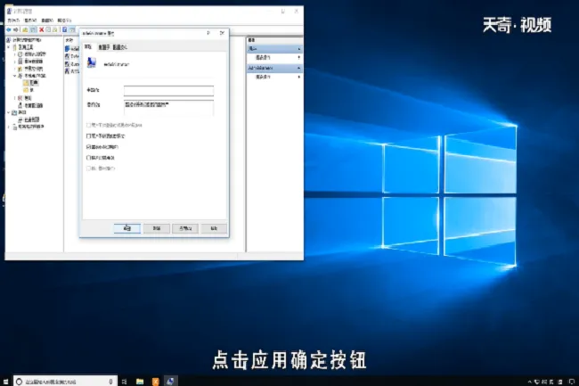Click the question mark help button on dialog title bar

pos(208,33)
